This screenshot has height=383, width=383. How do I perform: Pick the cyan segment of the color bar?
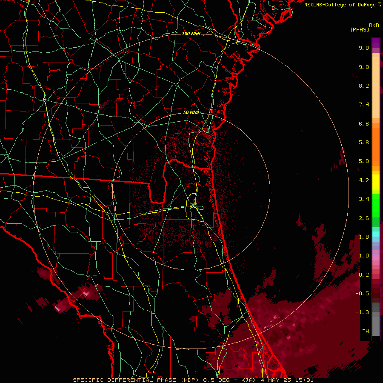(376, 234)
